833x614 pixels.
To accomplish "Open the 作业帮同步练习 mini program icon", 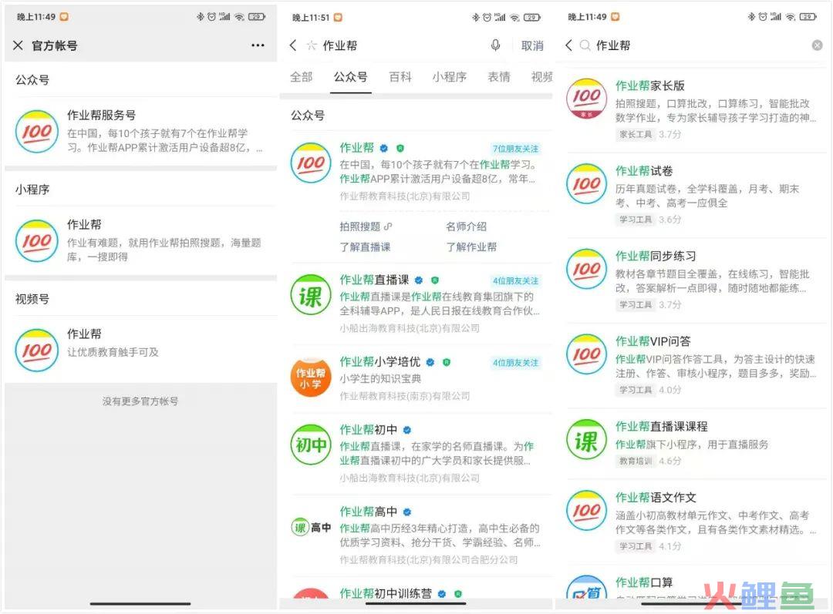I will click(586, 269).
